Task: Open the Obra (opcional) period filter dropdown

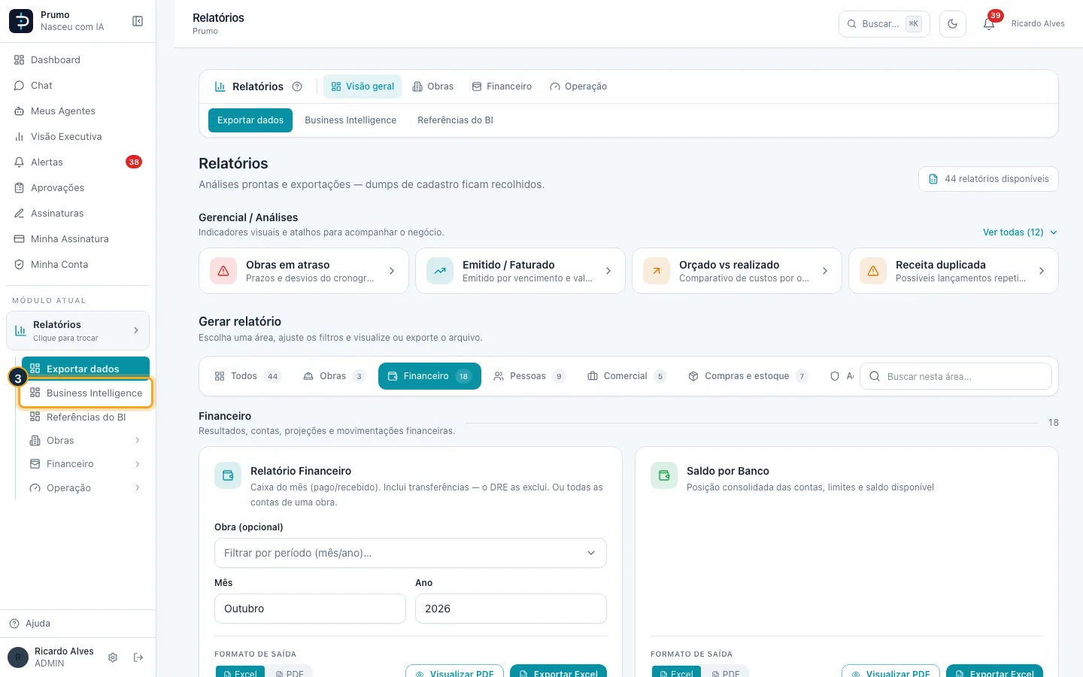Action: (x=411, y=553)
